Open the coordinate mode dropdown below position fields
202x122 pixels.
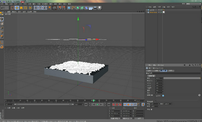(x=115, y=118)
